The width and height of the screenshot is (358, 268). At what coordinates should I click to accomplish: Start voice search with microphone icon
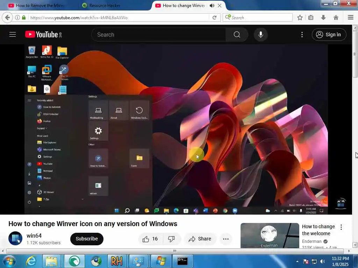pos(261,35)
